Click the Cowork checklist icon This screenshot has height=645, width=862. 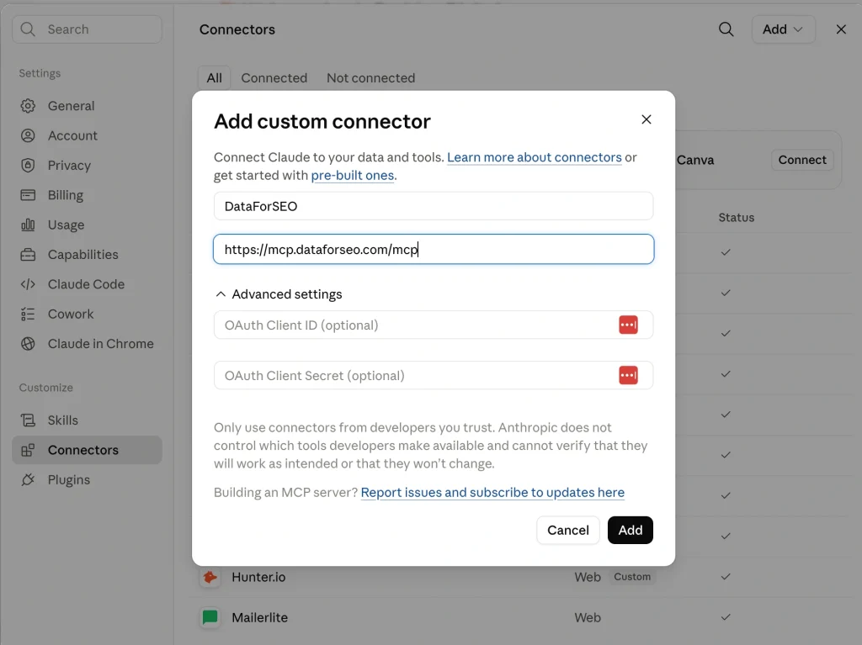point(28,313)
